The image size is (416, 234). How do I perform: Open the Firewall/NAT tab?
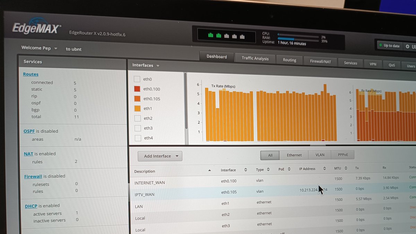pyautogui.click(x=320, y=61)
